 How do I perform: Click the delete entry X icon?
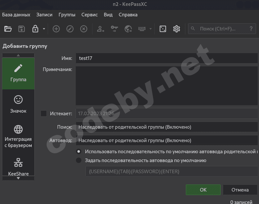84,29
